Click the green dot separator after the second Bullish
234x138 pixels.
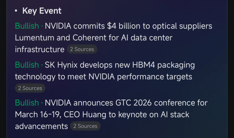point(42,65)
